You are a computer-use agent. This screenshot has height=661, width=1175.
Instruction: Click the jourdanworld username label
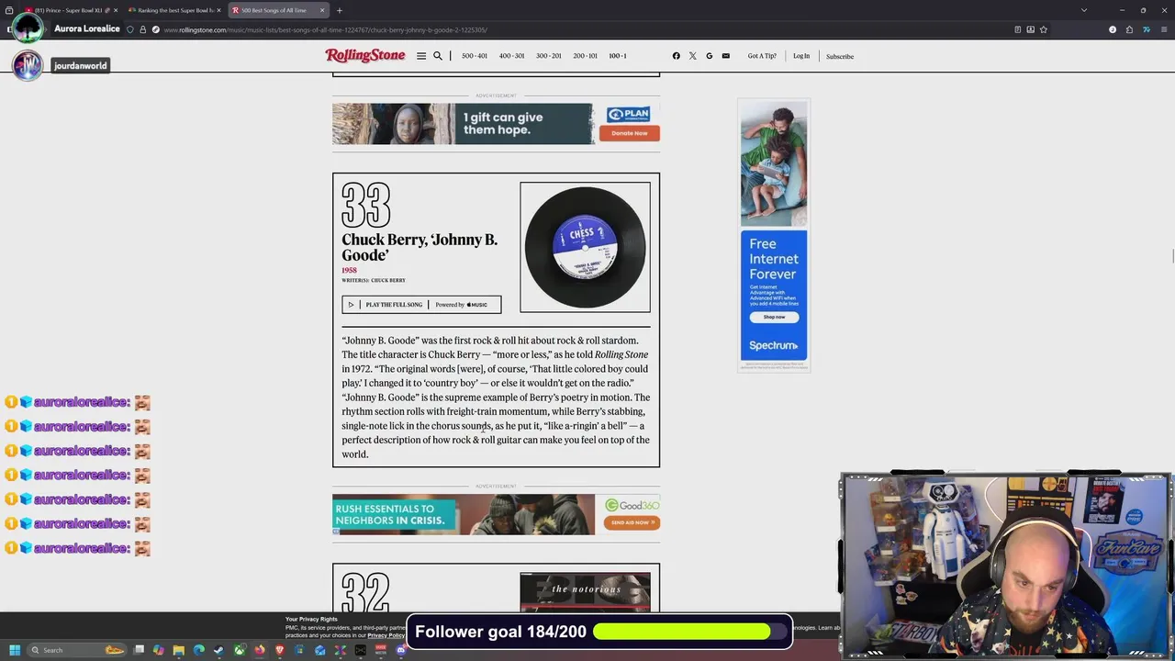[x=80, y=66]
